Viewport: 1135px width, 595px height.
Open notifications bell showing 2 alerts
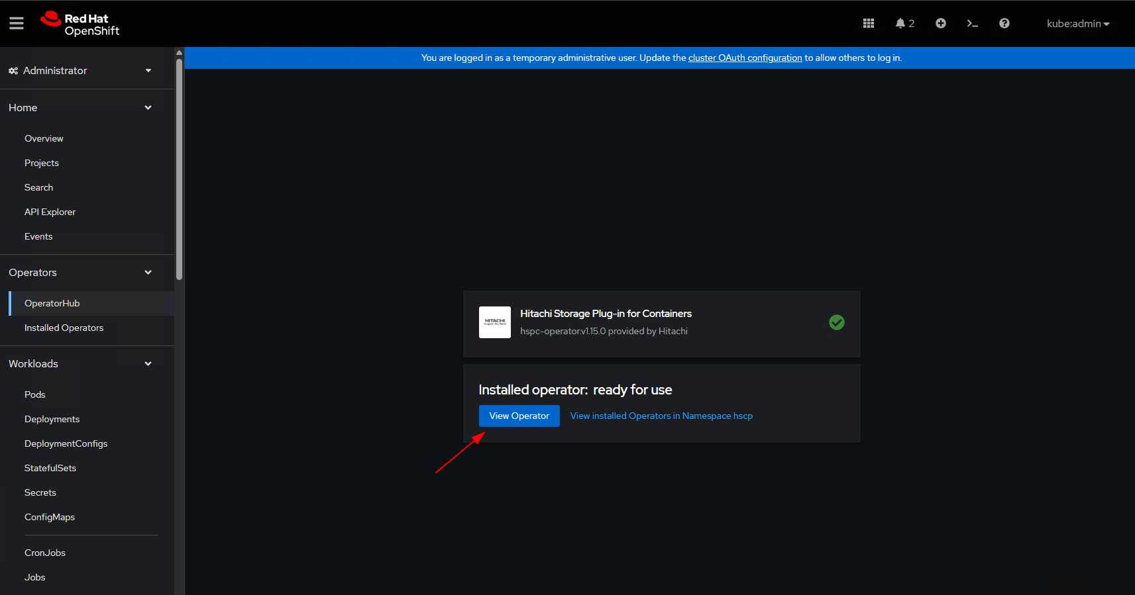pos(904,23)
